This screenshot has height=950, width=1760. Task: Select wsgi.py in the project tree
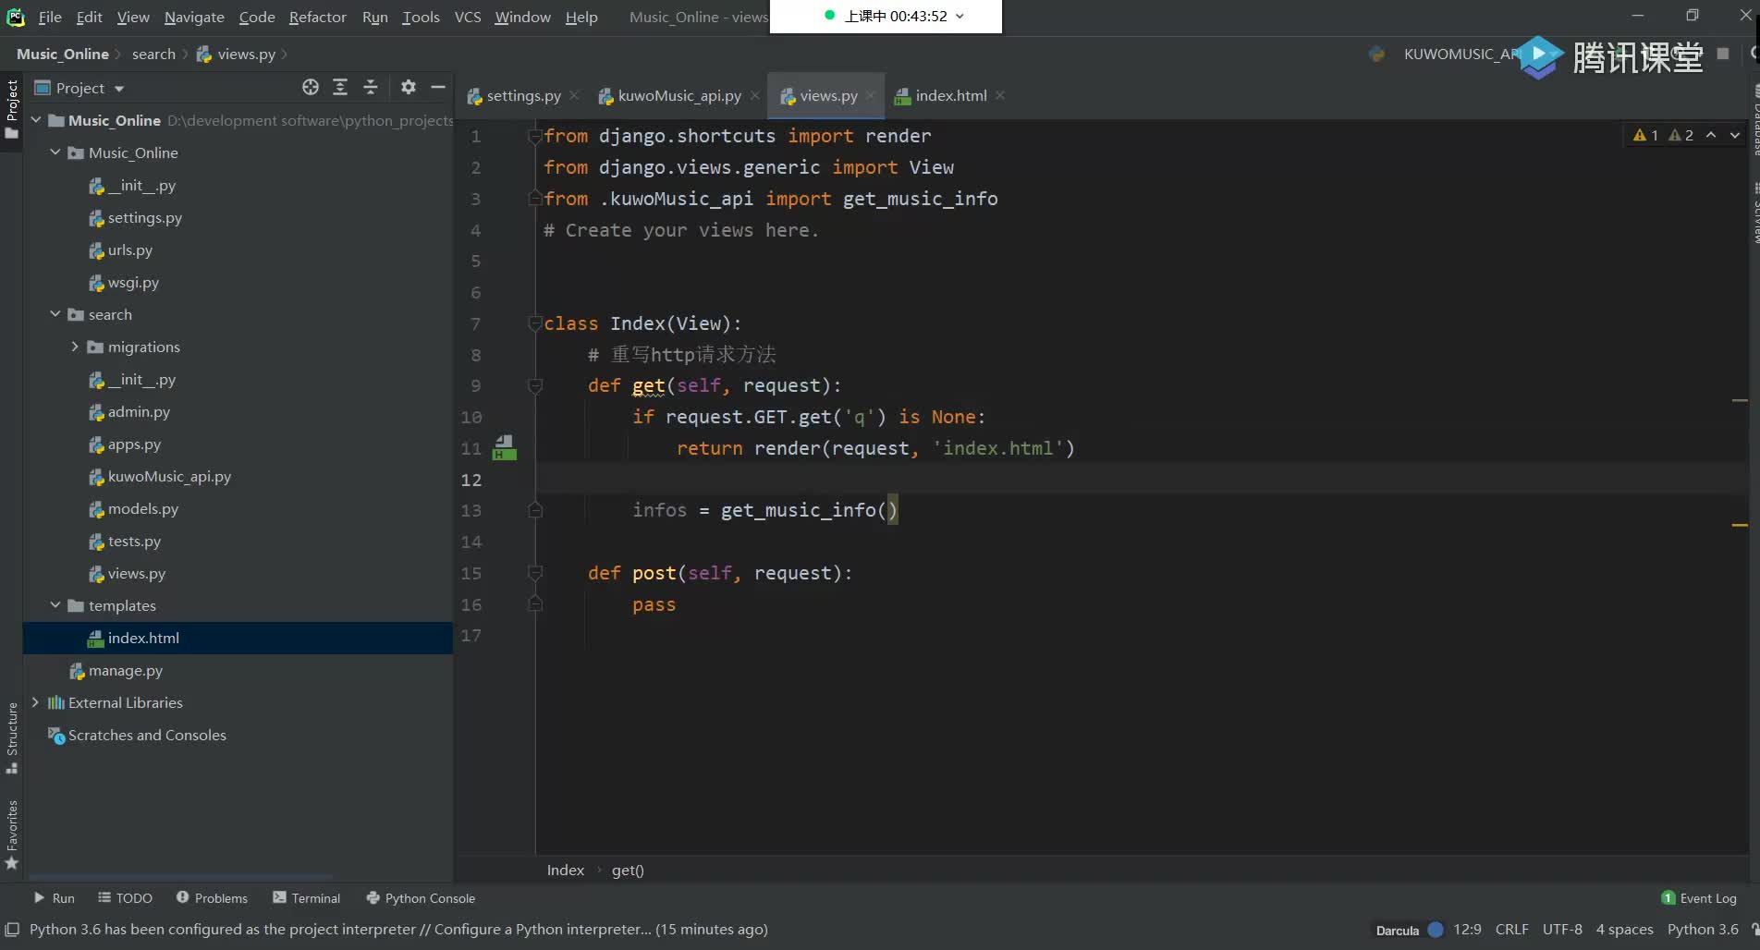click(x=133, y=282)
